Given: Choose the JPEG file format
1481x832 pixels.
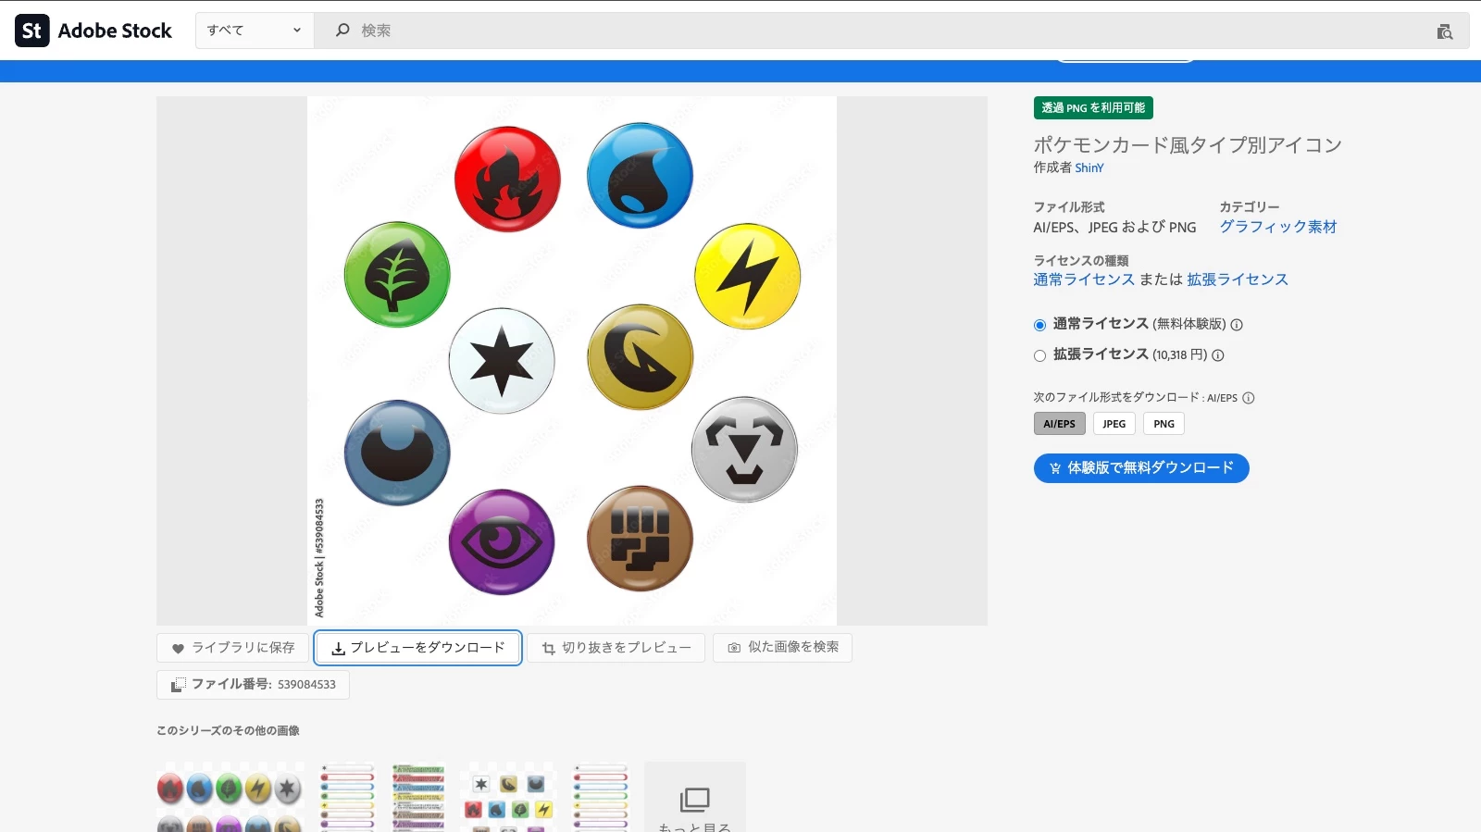Looking at the screenshot, I should point(1114,424).
